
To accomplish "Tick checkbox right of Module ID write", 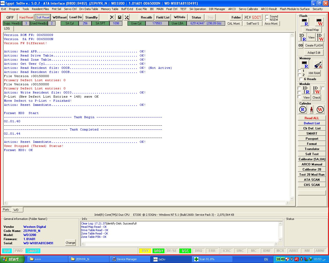I will [x=323, y=88].
